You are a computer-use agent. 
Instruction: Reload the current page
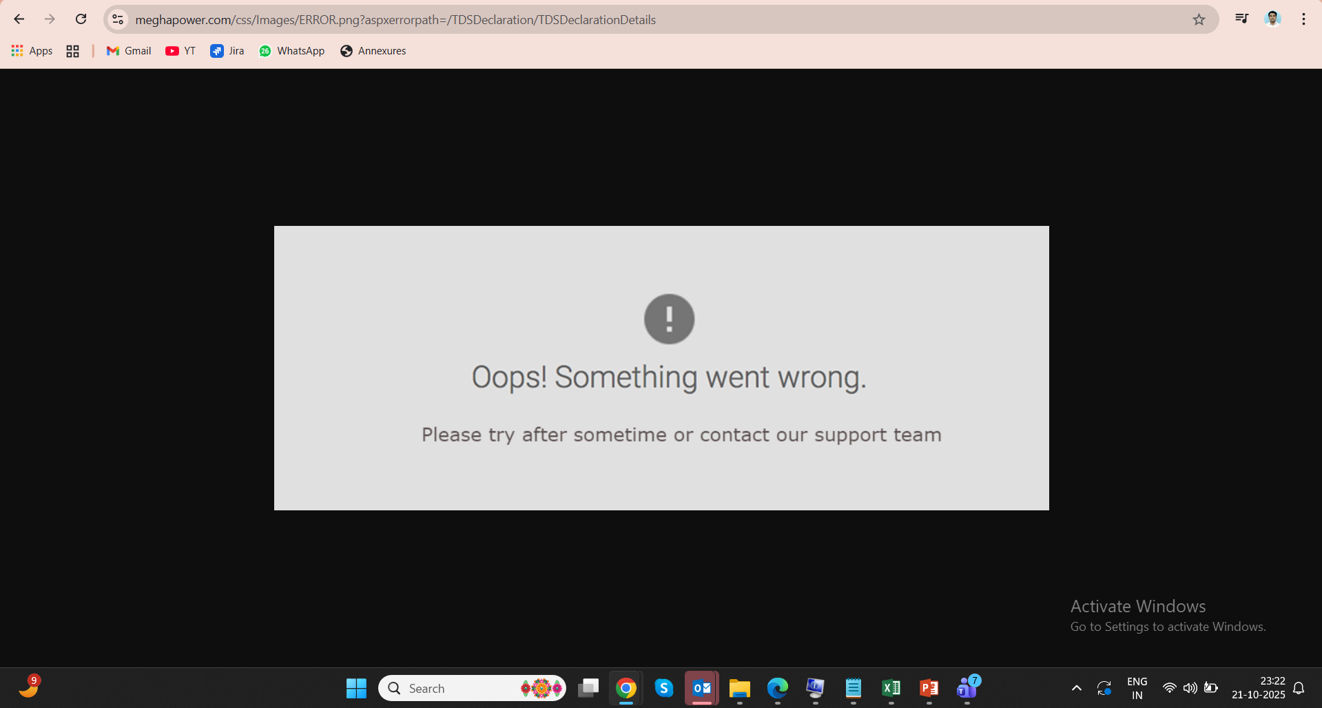tap(81, 19)
